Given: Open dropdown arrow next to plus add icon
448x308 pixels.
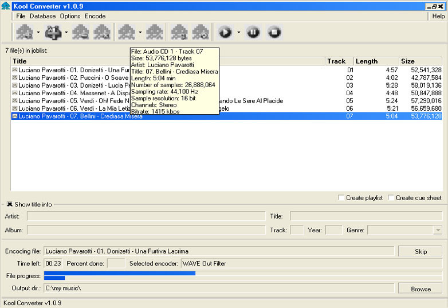Looking at the screenshot, I should (66, 32).
